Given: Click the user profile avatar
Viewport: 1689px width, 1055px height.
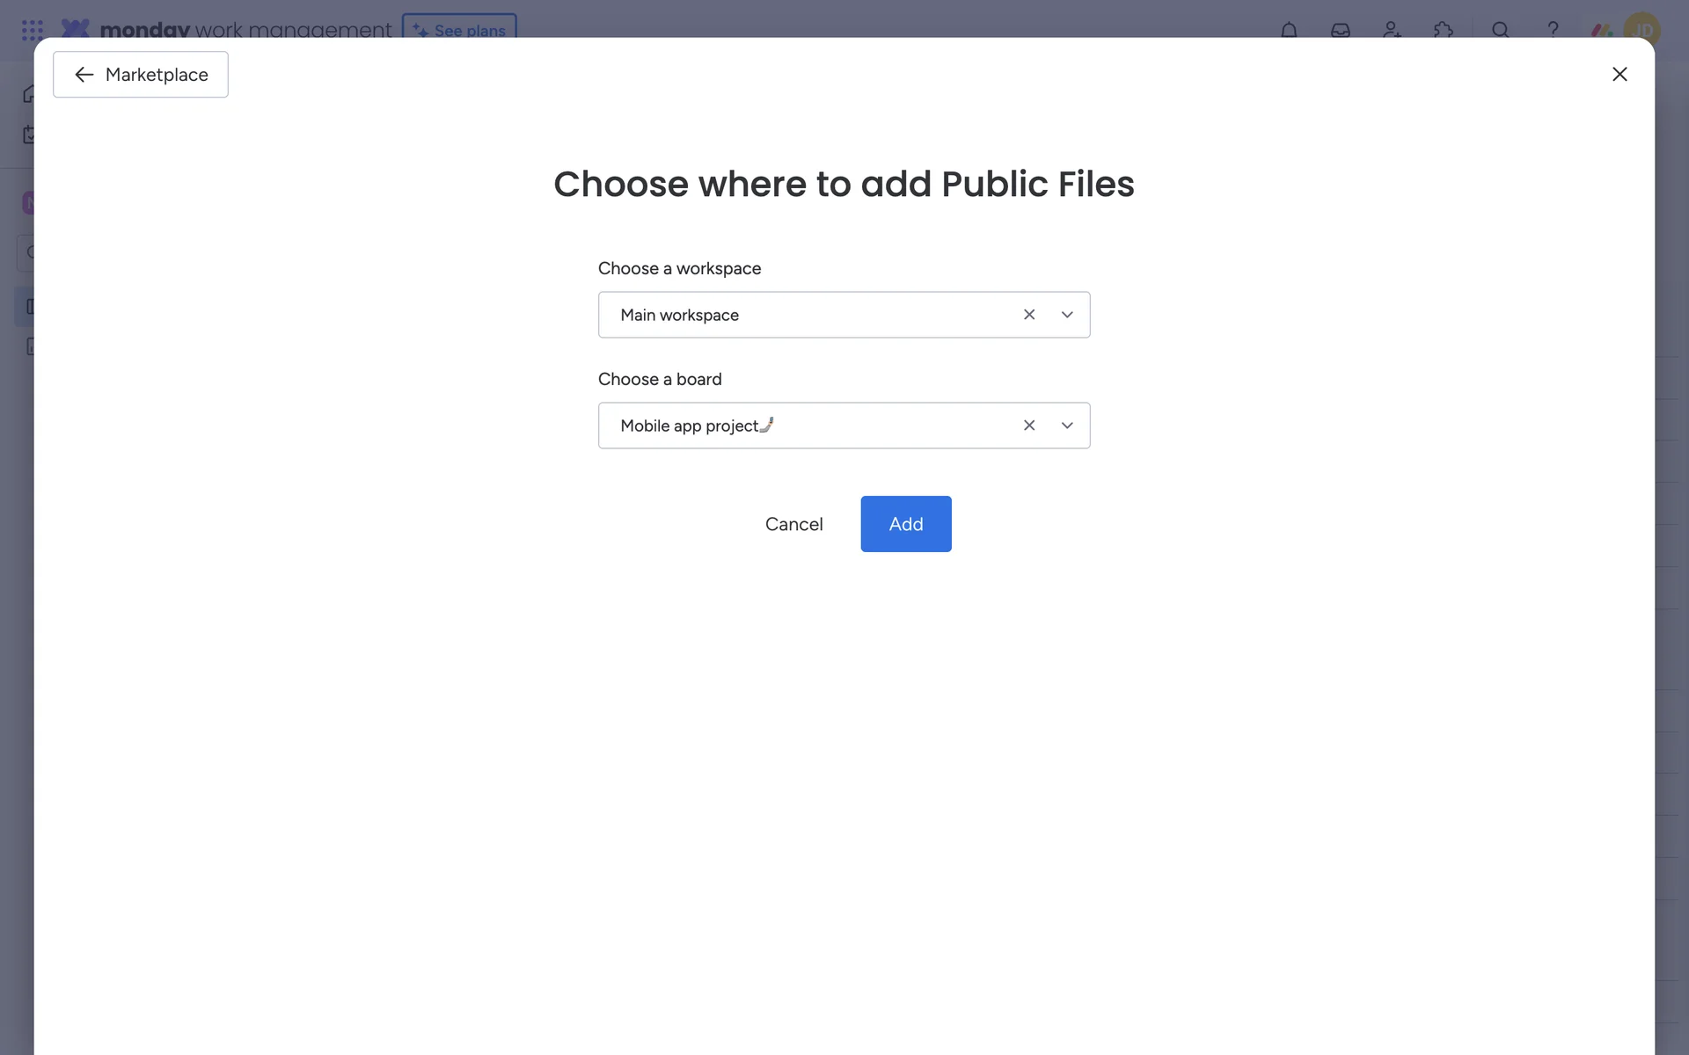Looking at the screenshot, I should (1641, 30).
